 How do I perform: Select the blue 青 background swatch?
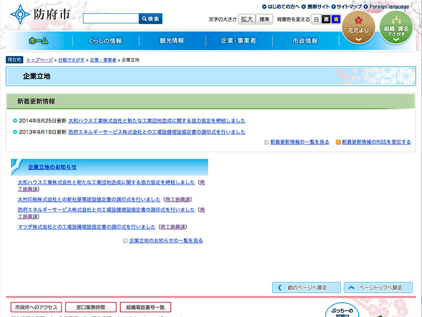tap(336, 19)
